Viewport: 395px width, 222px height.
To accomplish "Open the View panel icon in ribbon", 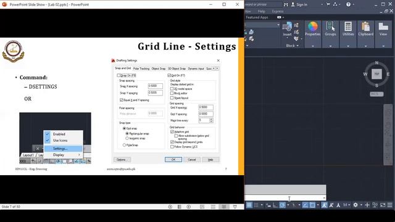I will [383, 26].
